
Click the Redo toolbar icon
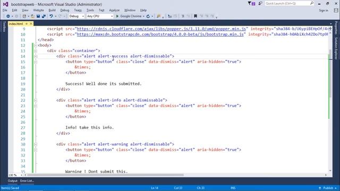point(60,16)
